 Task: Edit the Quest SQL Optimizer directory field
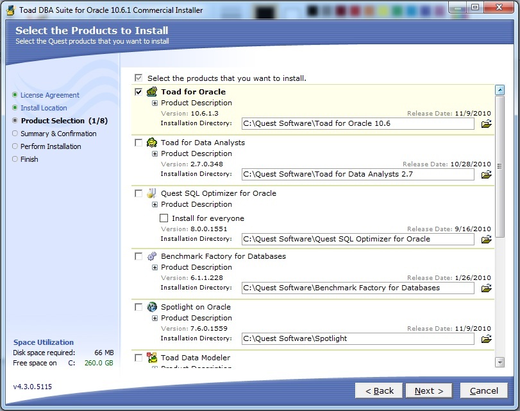pyautogui.click(x=358, y=239)
